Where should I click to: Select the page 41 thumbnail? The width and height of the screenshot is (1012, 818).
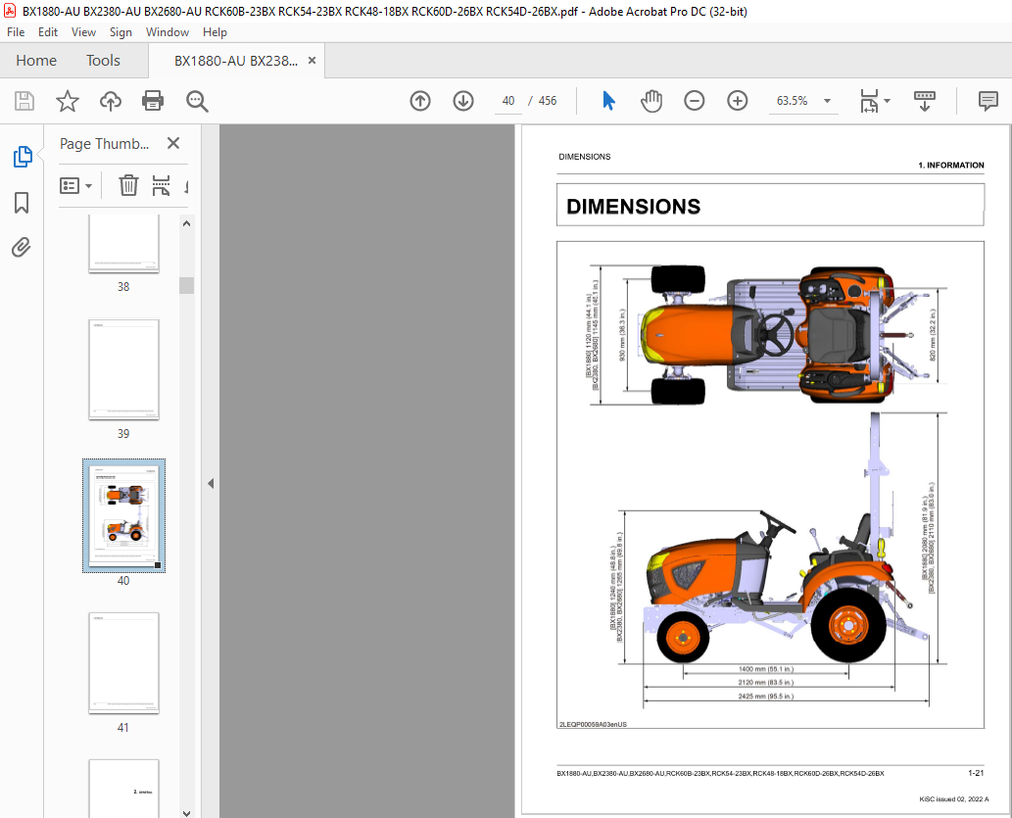point(123,663)
